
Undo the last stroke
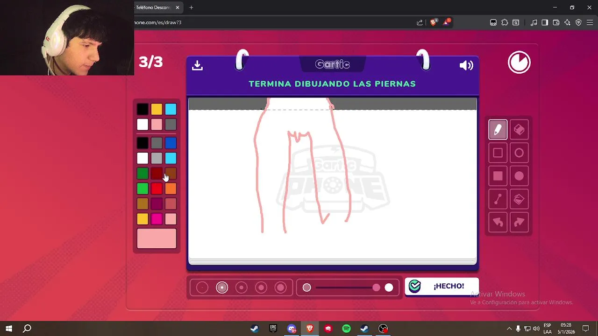498,223
